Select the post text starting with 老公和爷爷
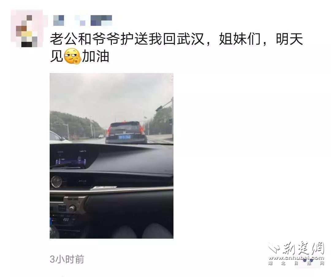The image size is (331, 277). (176, 48)
